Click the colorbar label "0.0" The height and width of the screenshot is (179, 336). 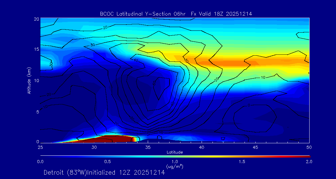pyautogui.click(x=40, y=162)
